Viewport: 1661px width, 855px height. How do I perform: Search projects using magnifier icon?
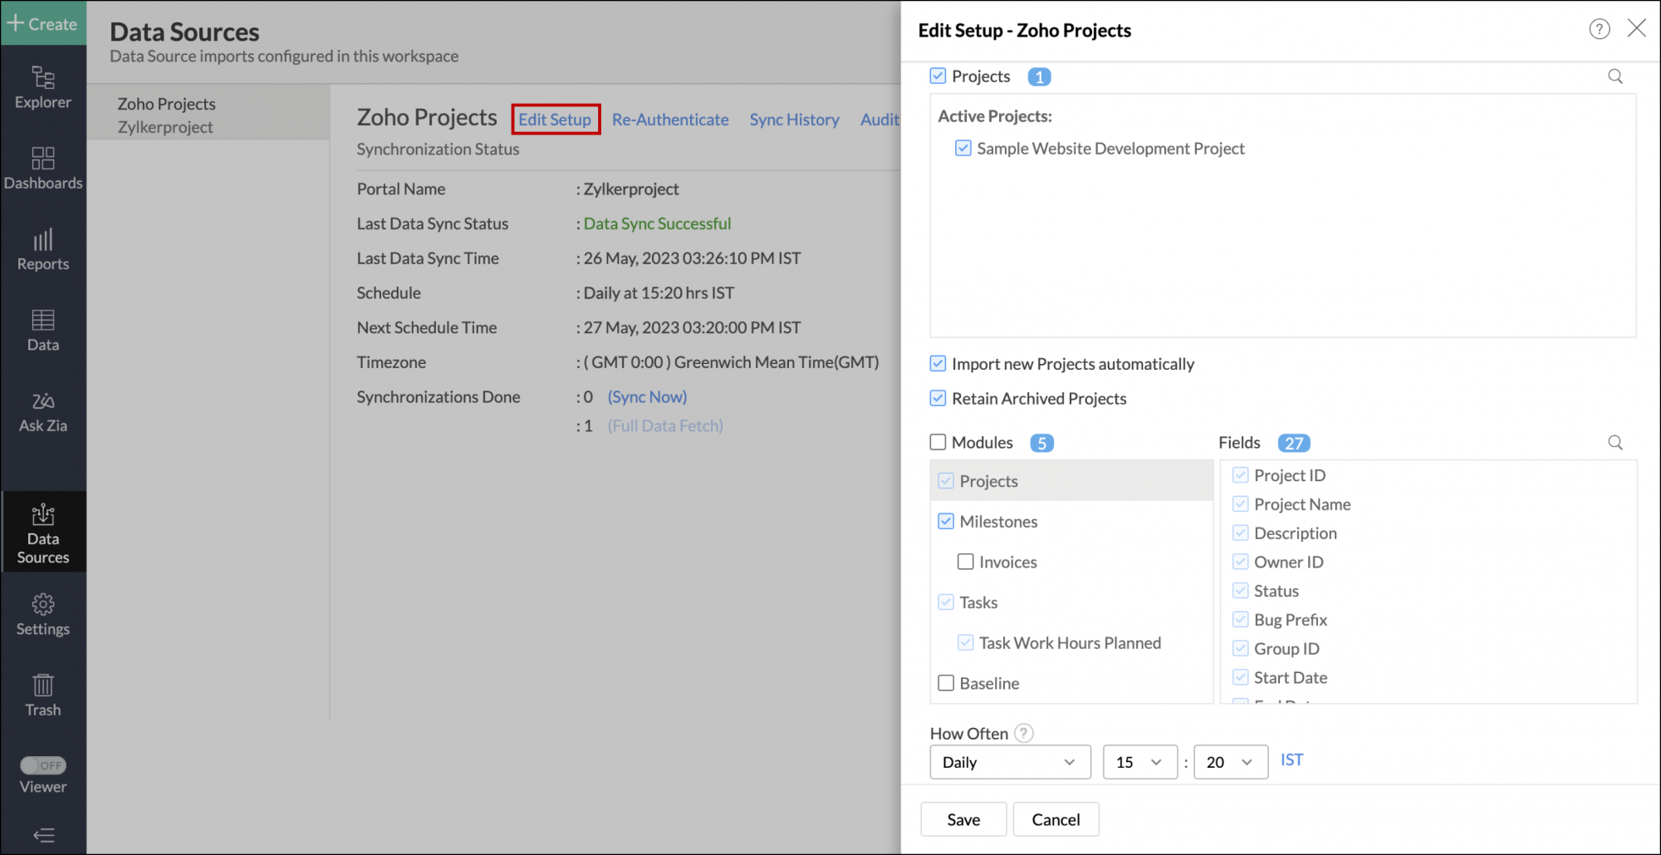pyautogui.click(x=1614, y=76)
